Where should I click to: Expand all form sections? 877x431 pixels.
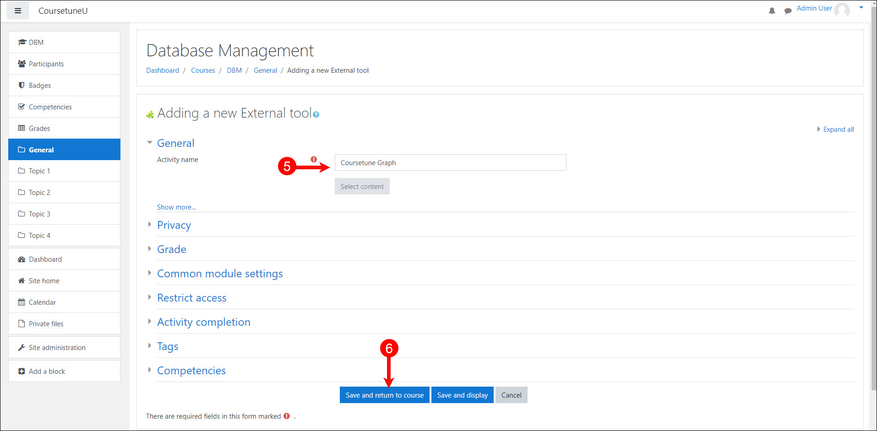click(x=838, y=129)
